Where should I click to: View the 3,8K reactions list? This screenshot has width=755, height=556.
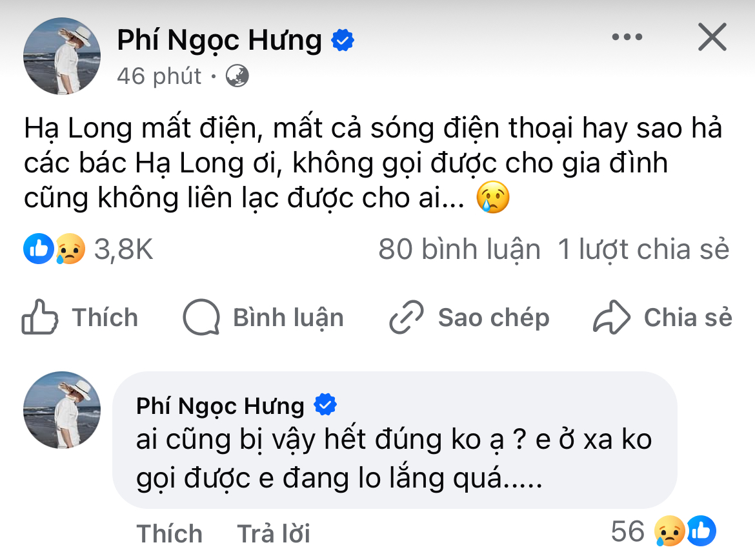click(x=124, y=249)
